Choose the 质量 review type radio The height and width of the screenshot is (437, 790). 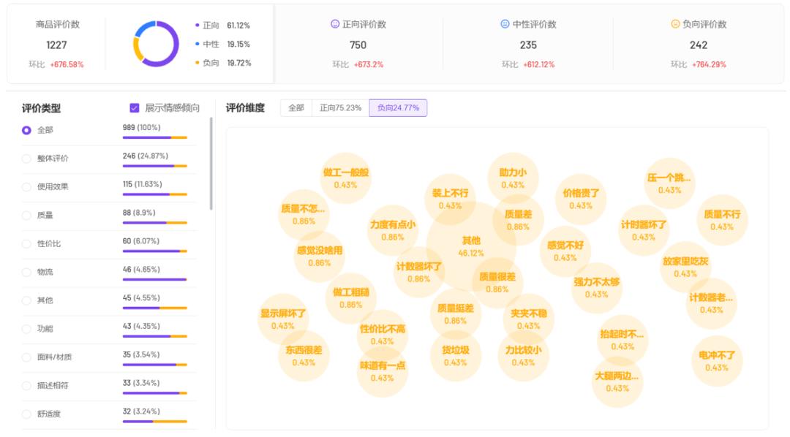point(26,216)
